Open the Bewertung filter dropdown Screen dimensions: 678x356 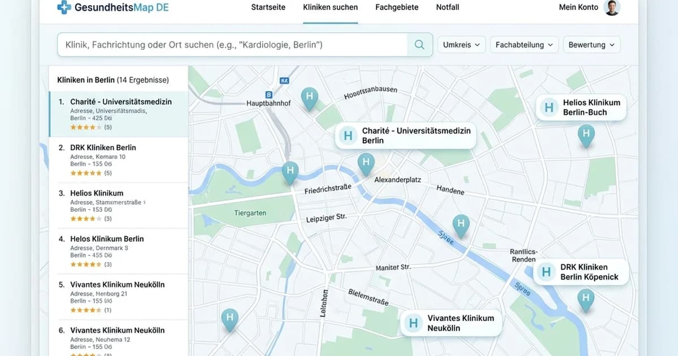tap(592, 45)
